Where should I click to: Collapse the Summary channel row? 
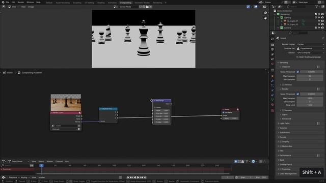coord(2,169)
